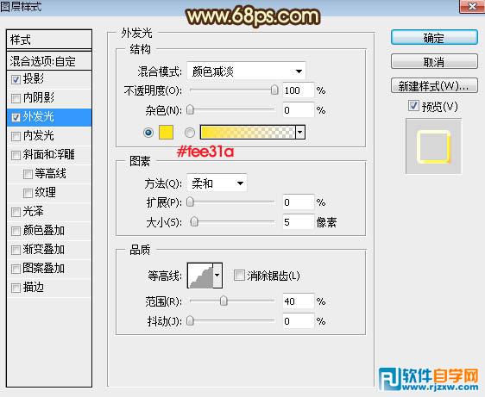Expand the contour picker arrow
Screen dimensions: 485x397
[x=217, y=276]
